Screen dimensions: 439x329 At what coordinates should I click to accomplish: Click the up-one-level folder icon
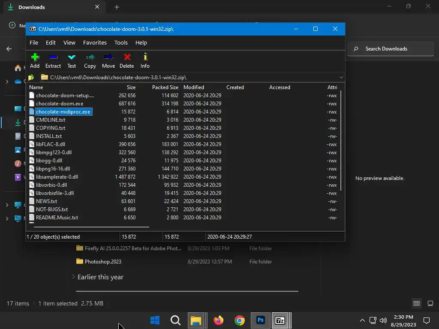tap(31, 77)
